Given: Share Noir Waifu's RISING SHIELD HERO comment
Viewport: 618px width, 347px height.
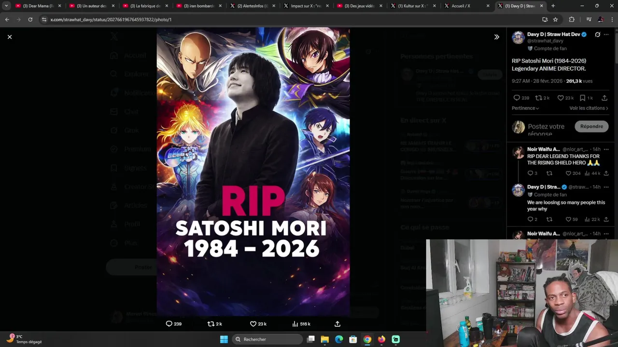Looking at the screenshot, I should pyautogui.click(x=606, y=173).
